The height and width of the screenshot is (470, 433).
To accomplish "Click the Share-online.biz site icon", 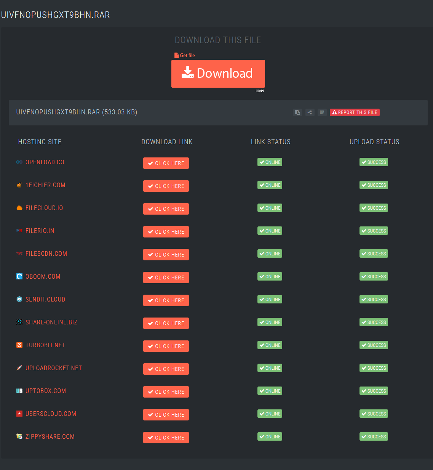I will [19, 322].
